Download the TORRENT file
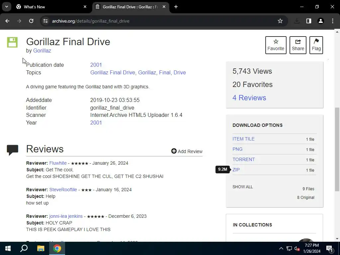 (244, 159)
